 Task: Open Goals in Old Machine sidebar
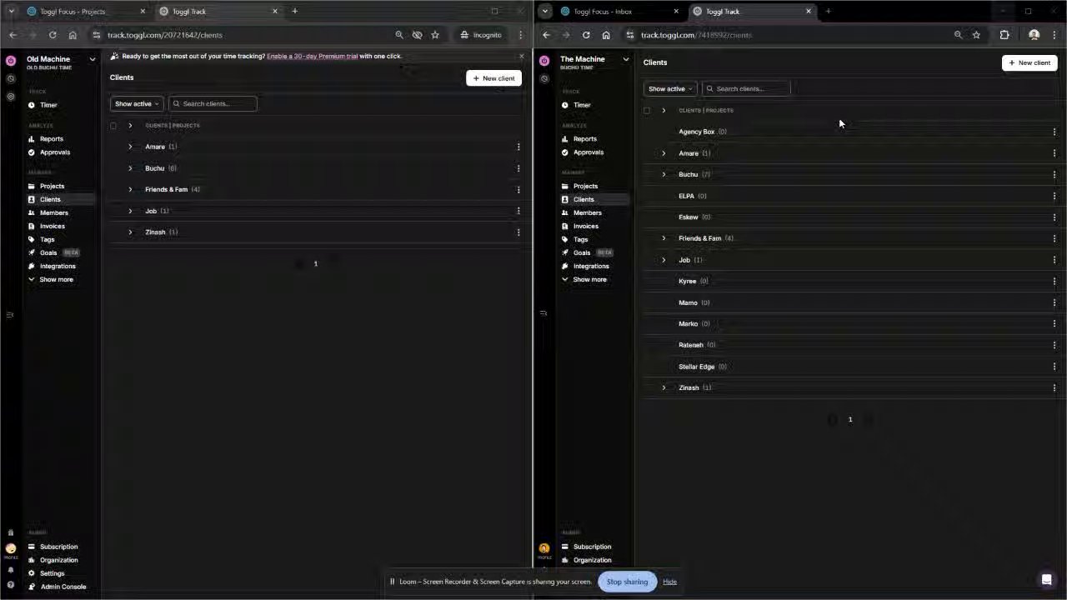[x=48, y=252]
